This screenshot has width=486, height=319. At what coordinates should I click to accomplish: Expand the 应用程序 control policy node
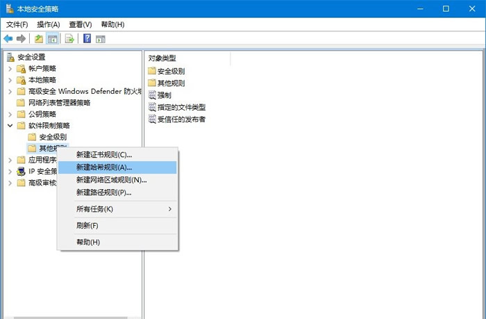pyautogui.click(x=10, y=160)
